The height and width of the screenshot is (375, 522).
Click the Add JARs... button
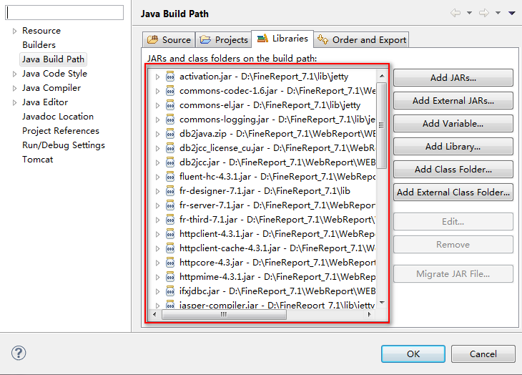point(453,77)
